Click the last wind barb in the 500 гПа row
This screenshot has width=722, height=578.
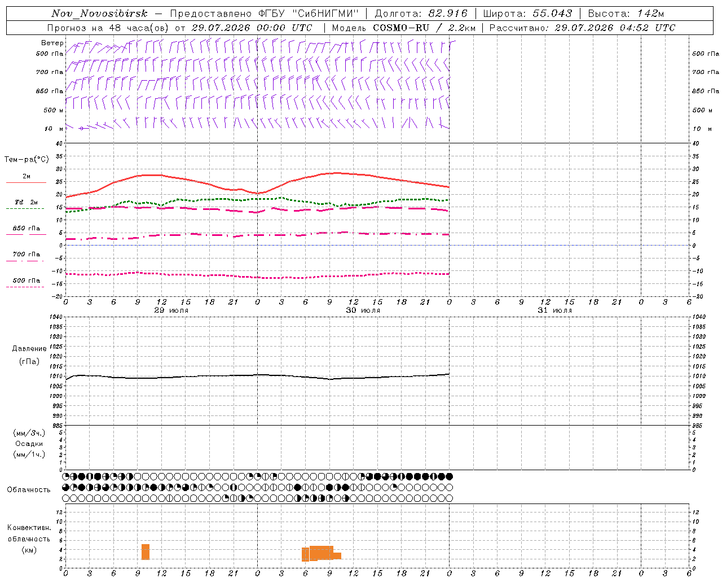tap(452, 46)
